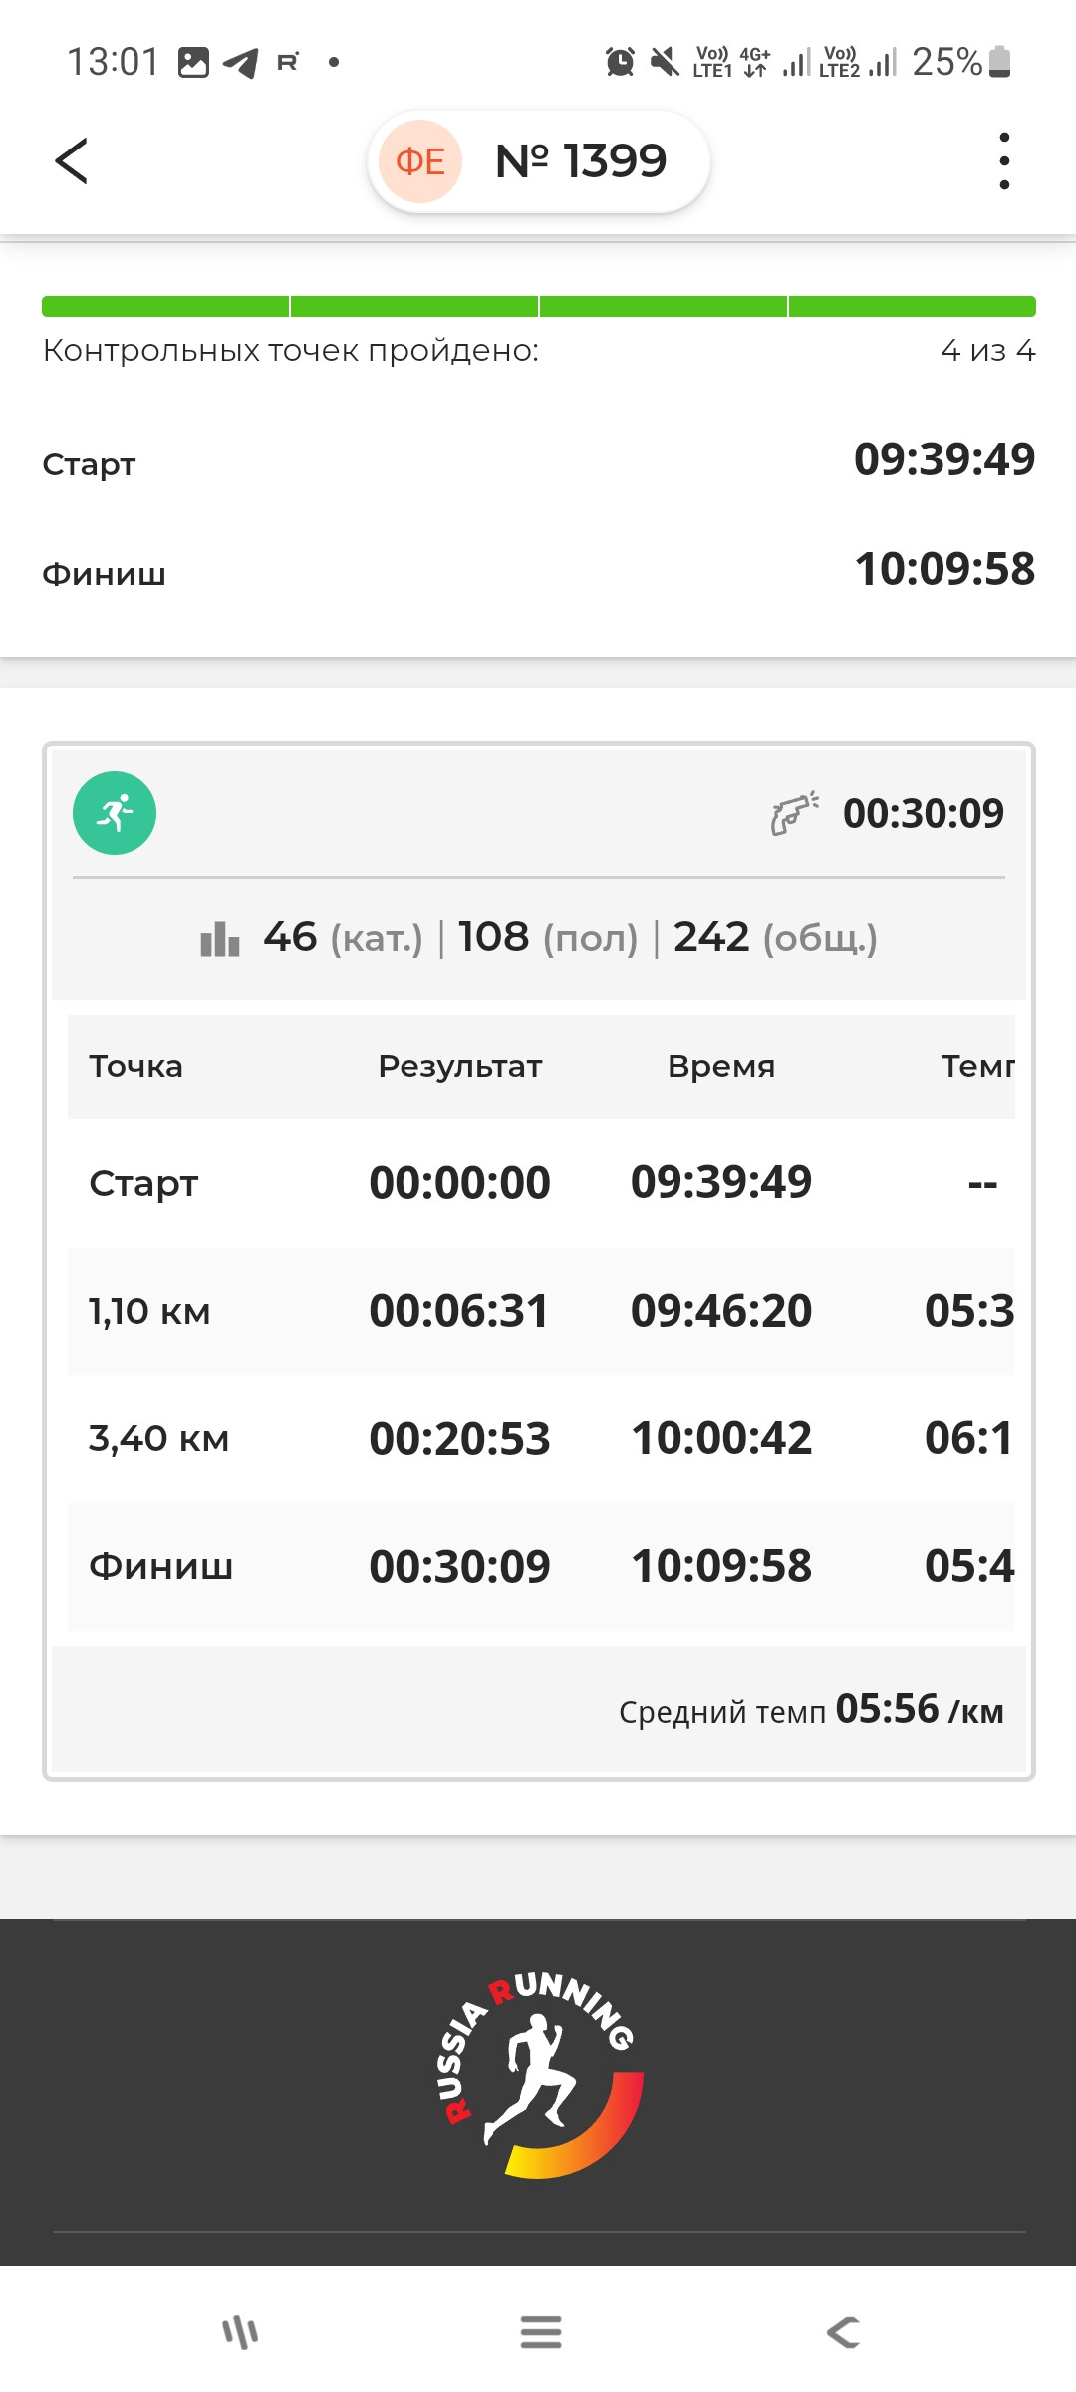Tap the alarm icon in status bar
The height and width of the screenshot is (2392, 1076).
click(620, 62)
